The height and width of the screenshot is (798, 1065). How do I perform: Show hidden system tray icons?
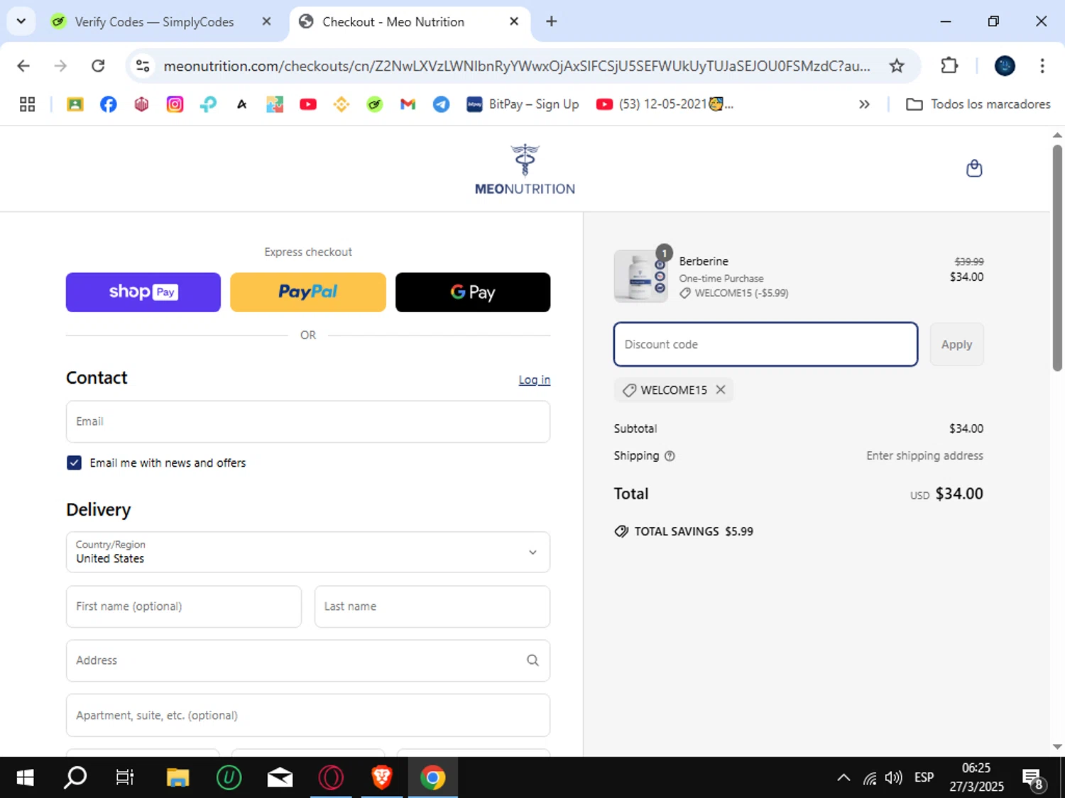click(843, 777)
